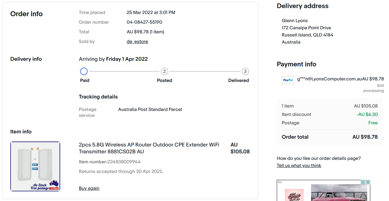This screenshot has height=201, width=389.
Task: Click Australia Post Standard Parcel text
Action: click(150, 109)
